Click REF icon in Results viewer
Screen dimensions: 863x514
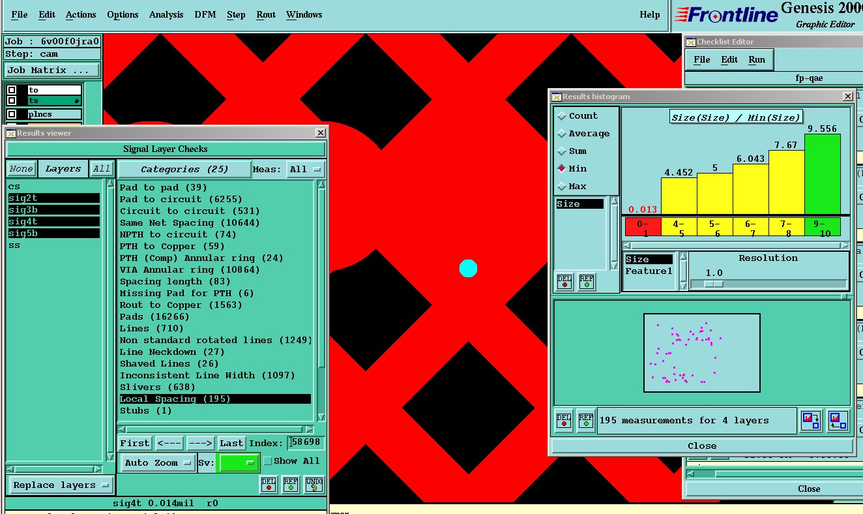coord(291,485)
